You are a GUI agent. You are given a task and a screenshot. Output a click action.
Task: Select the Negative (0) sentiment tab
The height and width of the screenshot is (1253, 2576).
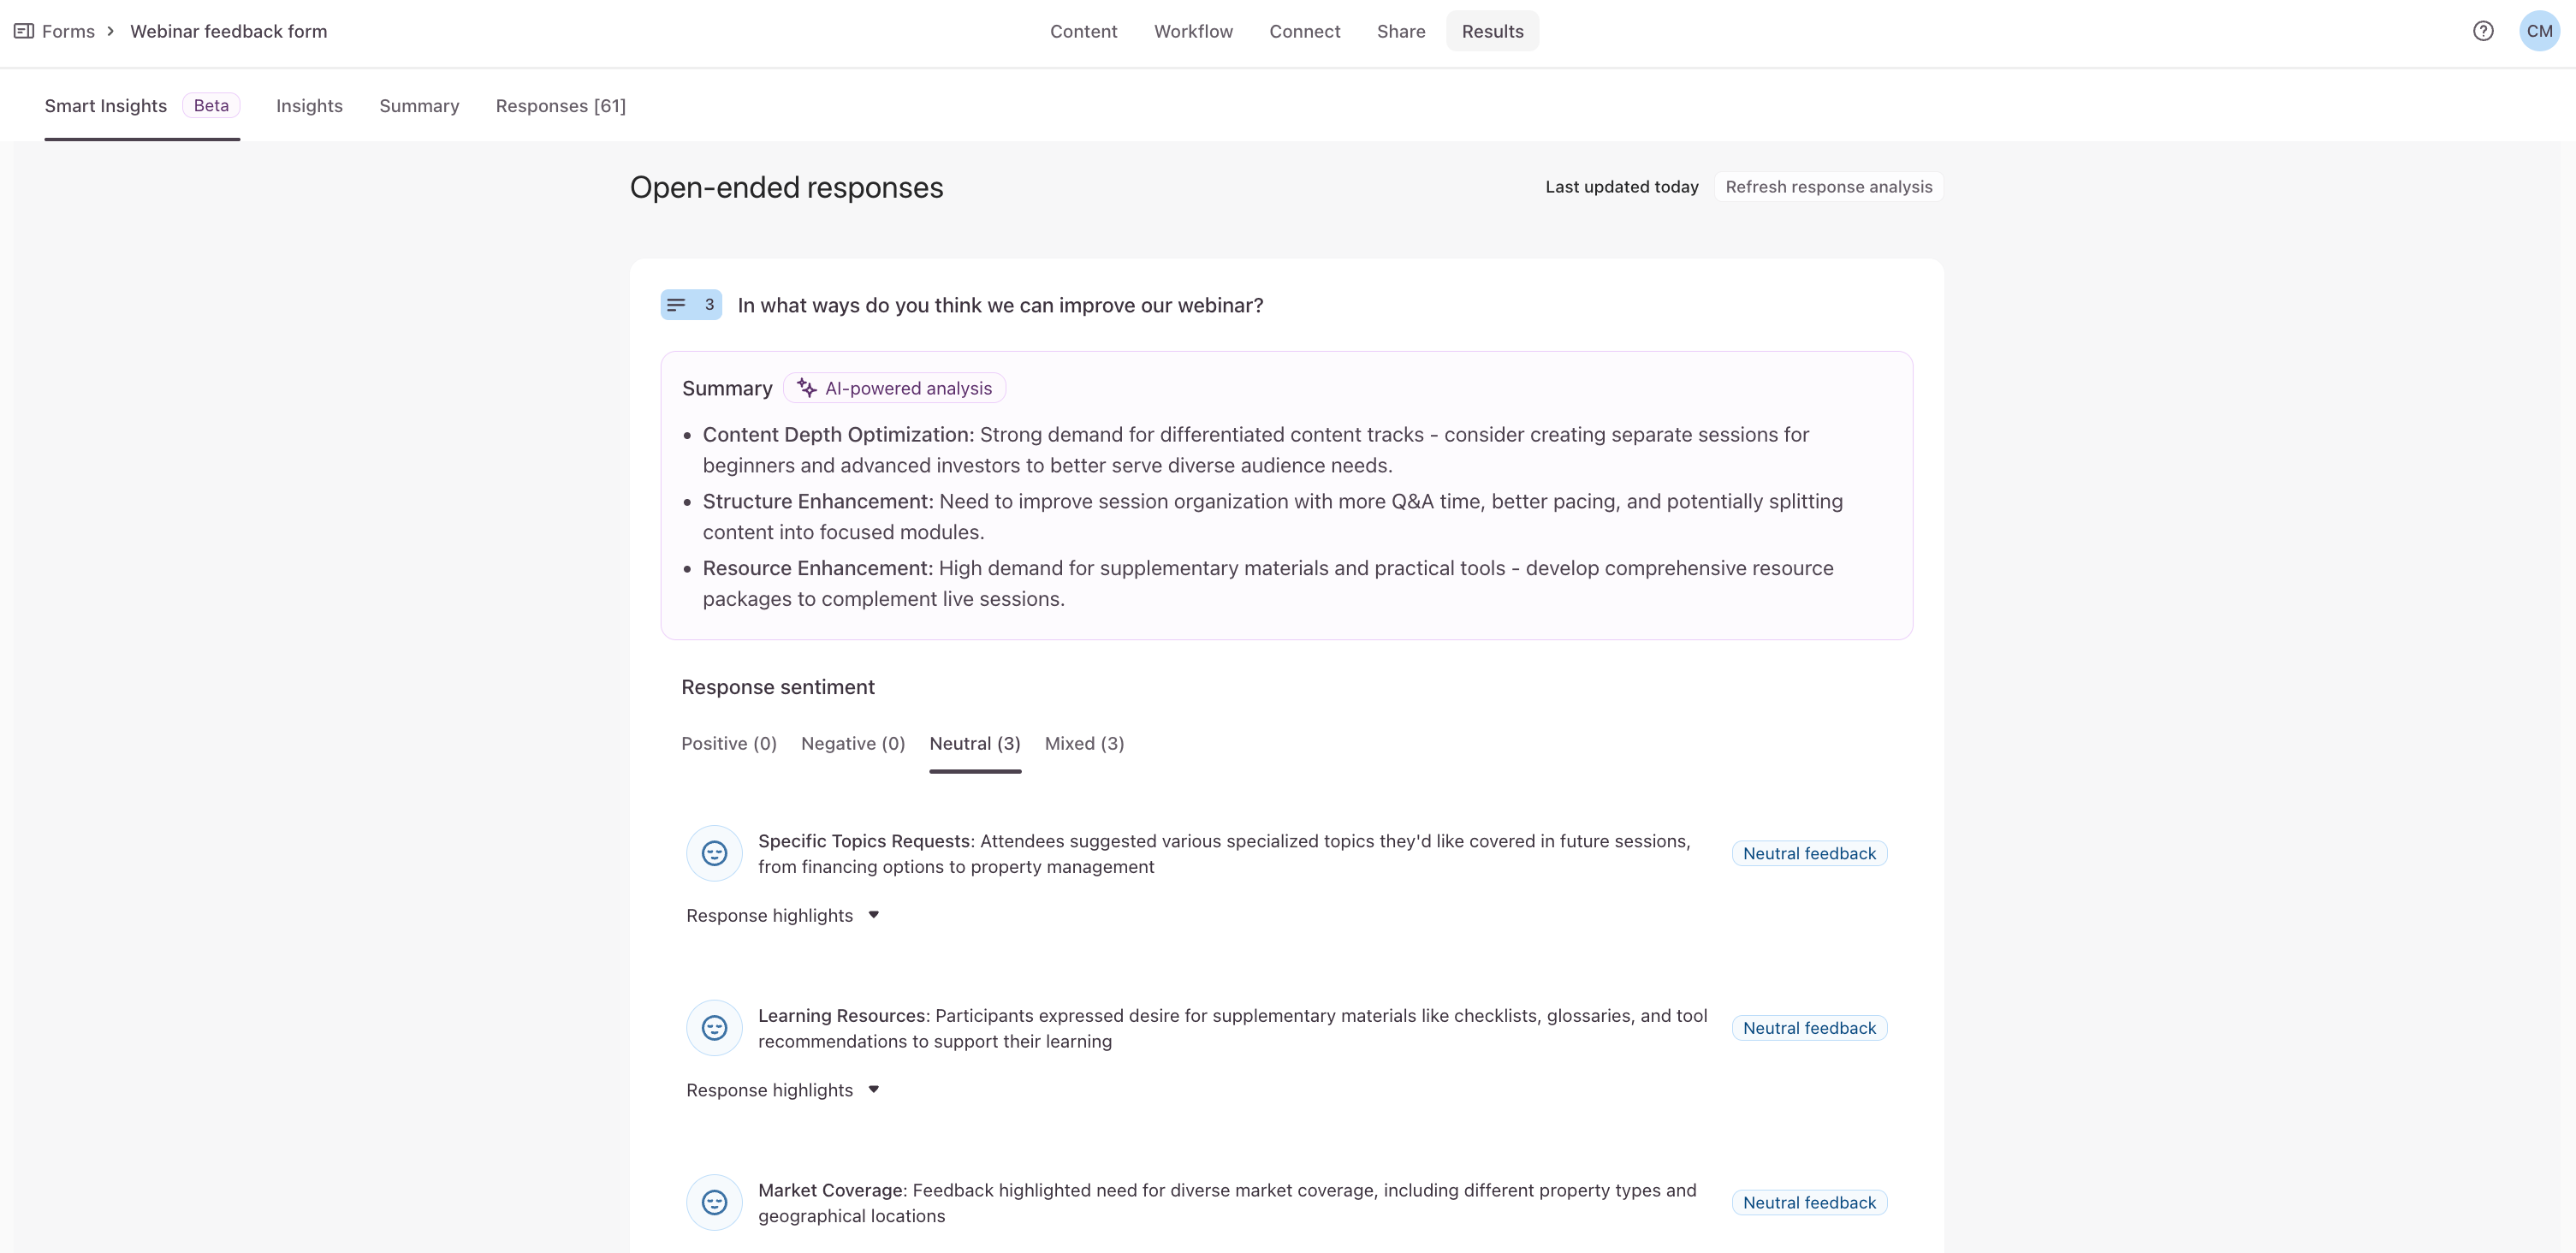pos(852,743)
